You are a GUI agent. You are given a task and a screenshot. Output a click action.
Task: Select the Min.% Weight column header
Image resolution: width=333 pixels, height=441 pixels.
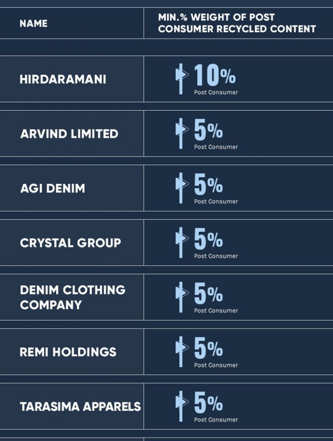(237, 23)
